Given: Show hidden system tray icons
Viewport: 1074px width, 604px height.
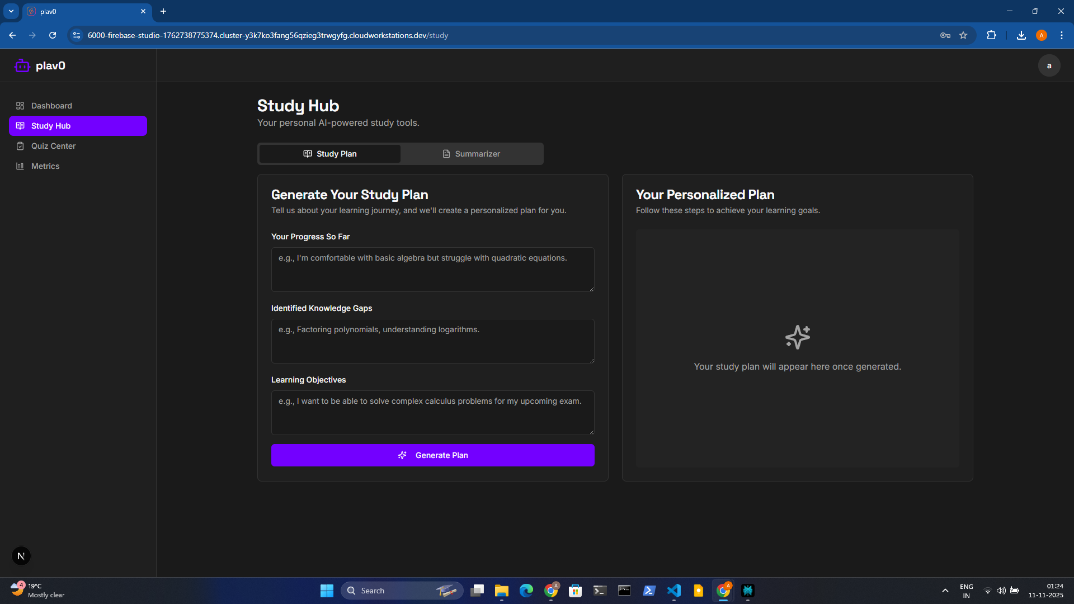Looking at the screenshot, I should (x=945, y=591).
